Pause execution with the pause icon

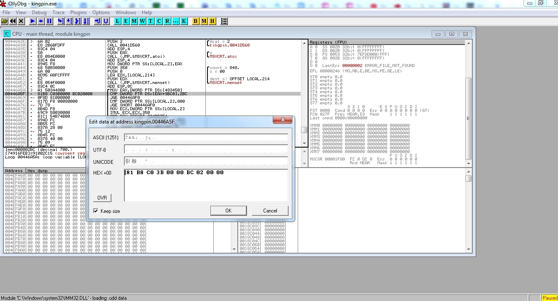click(x=49, y=21)
